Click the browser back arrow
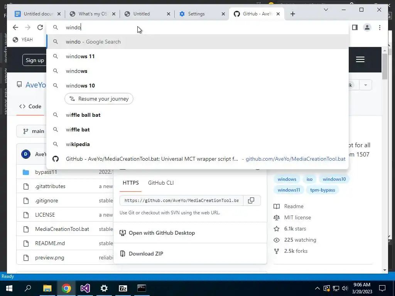The image size is (395, 296). 15,27
